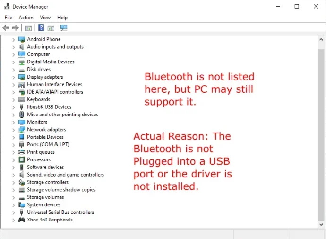Click the Back arrow toolbar icon
The image size is (326, 239).
[6, 28]
